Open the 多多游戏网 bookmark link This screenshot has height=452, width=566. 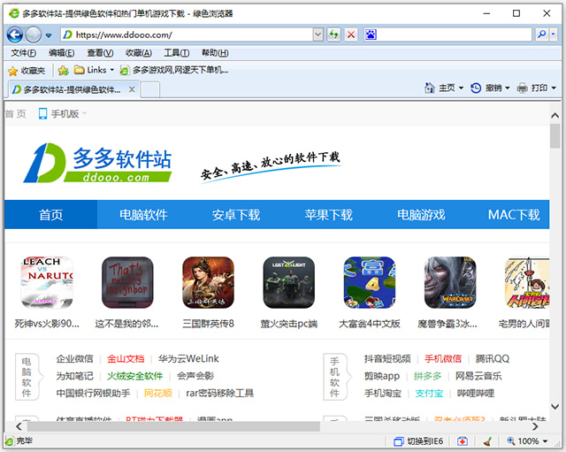click(174, 70)
